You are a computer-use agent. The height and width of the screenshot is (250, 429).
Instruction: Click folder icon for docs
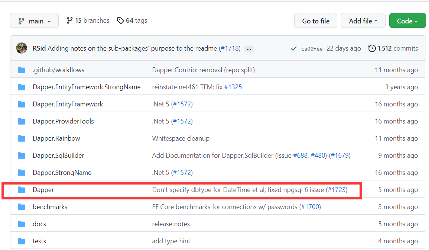(22, 224)
